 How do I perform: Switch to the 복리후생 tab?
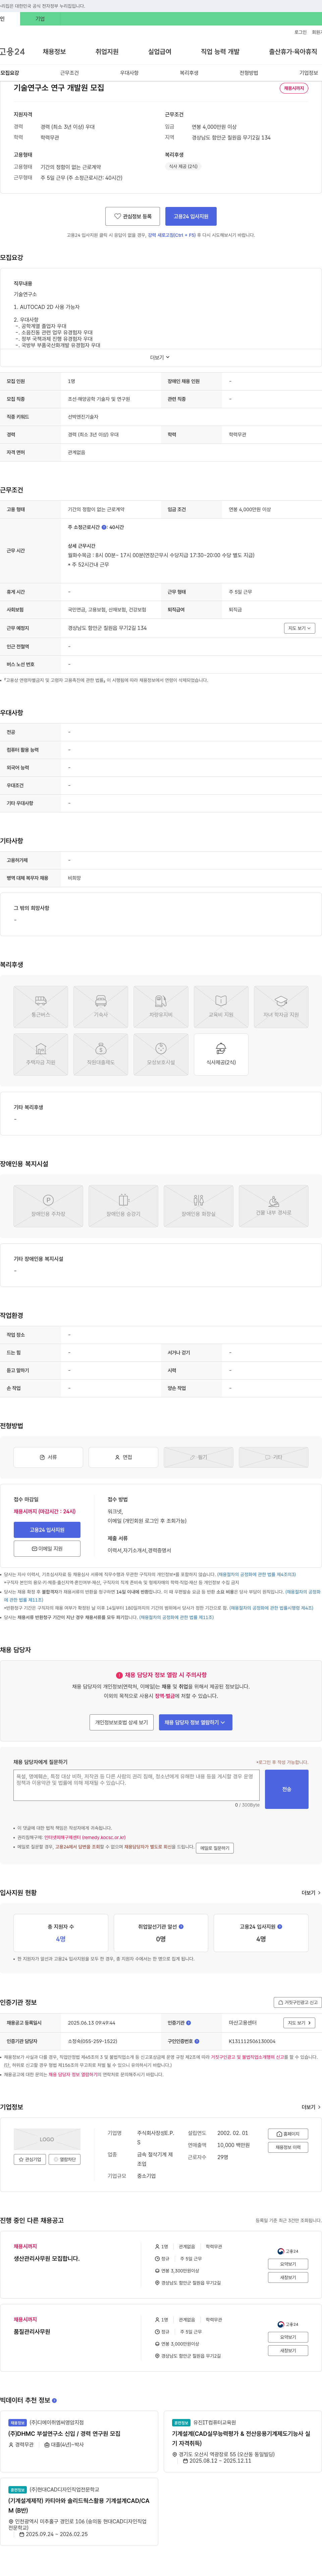click(x=189, y=73)
